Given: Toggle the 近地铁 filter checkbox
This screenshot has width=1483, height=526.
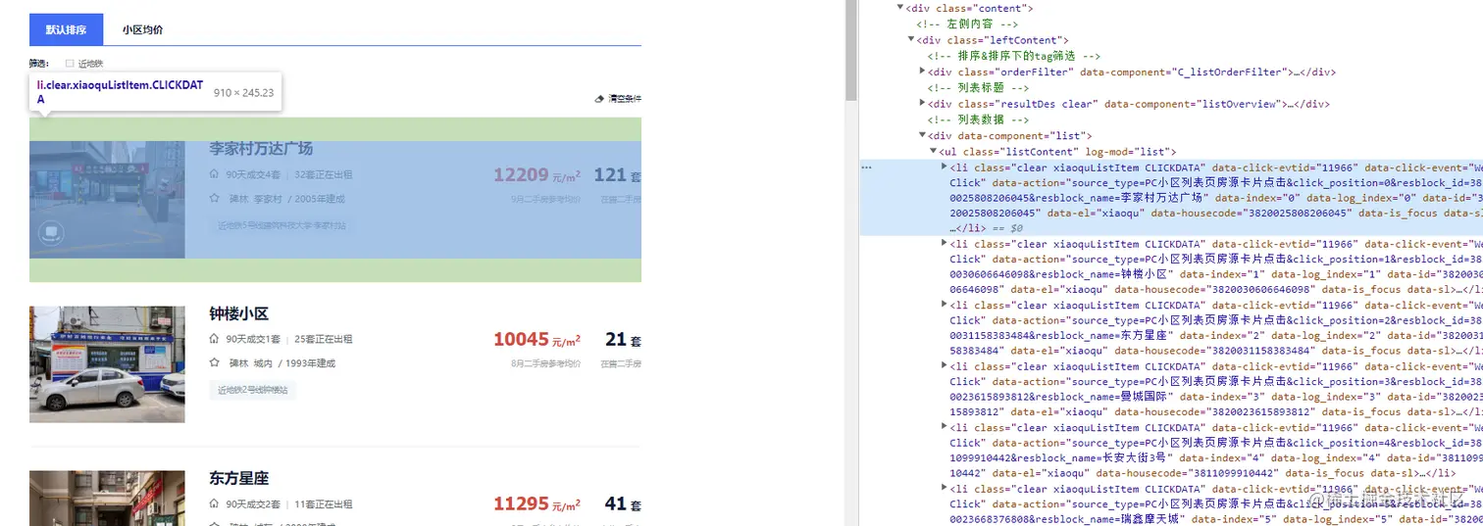Looking at the screenshot, I should (x=70, y=64).
